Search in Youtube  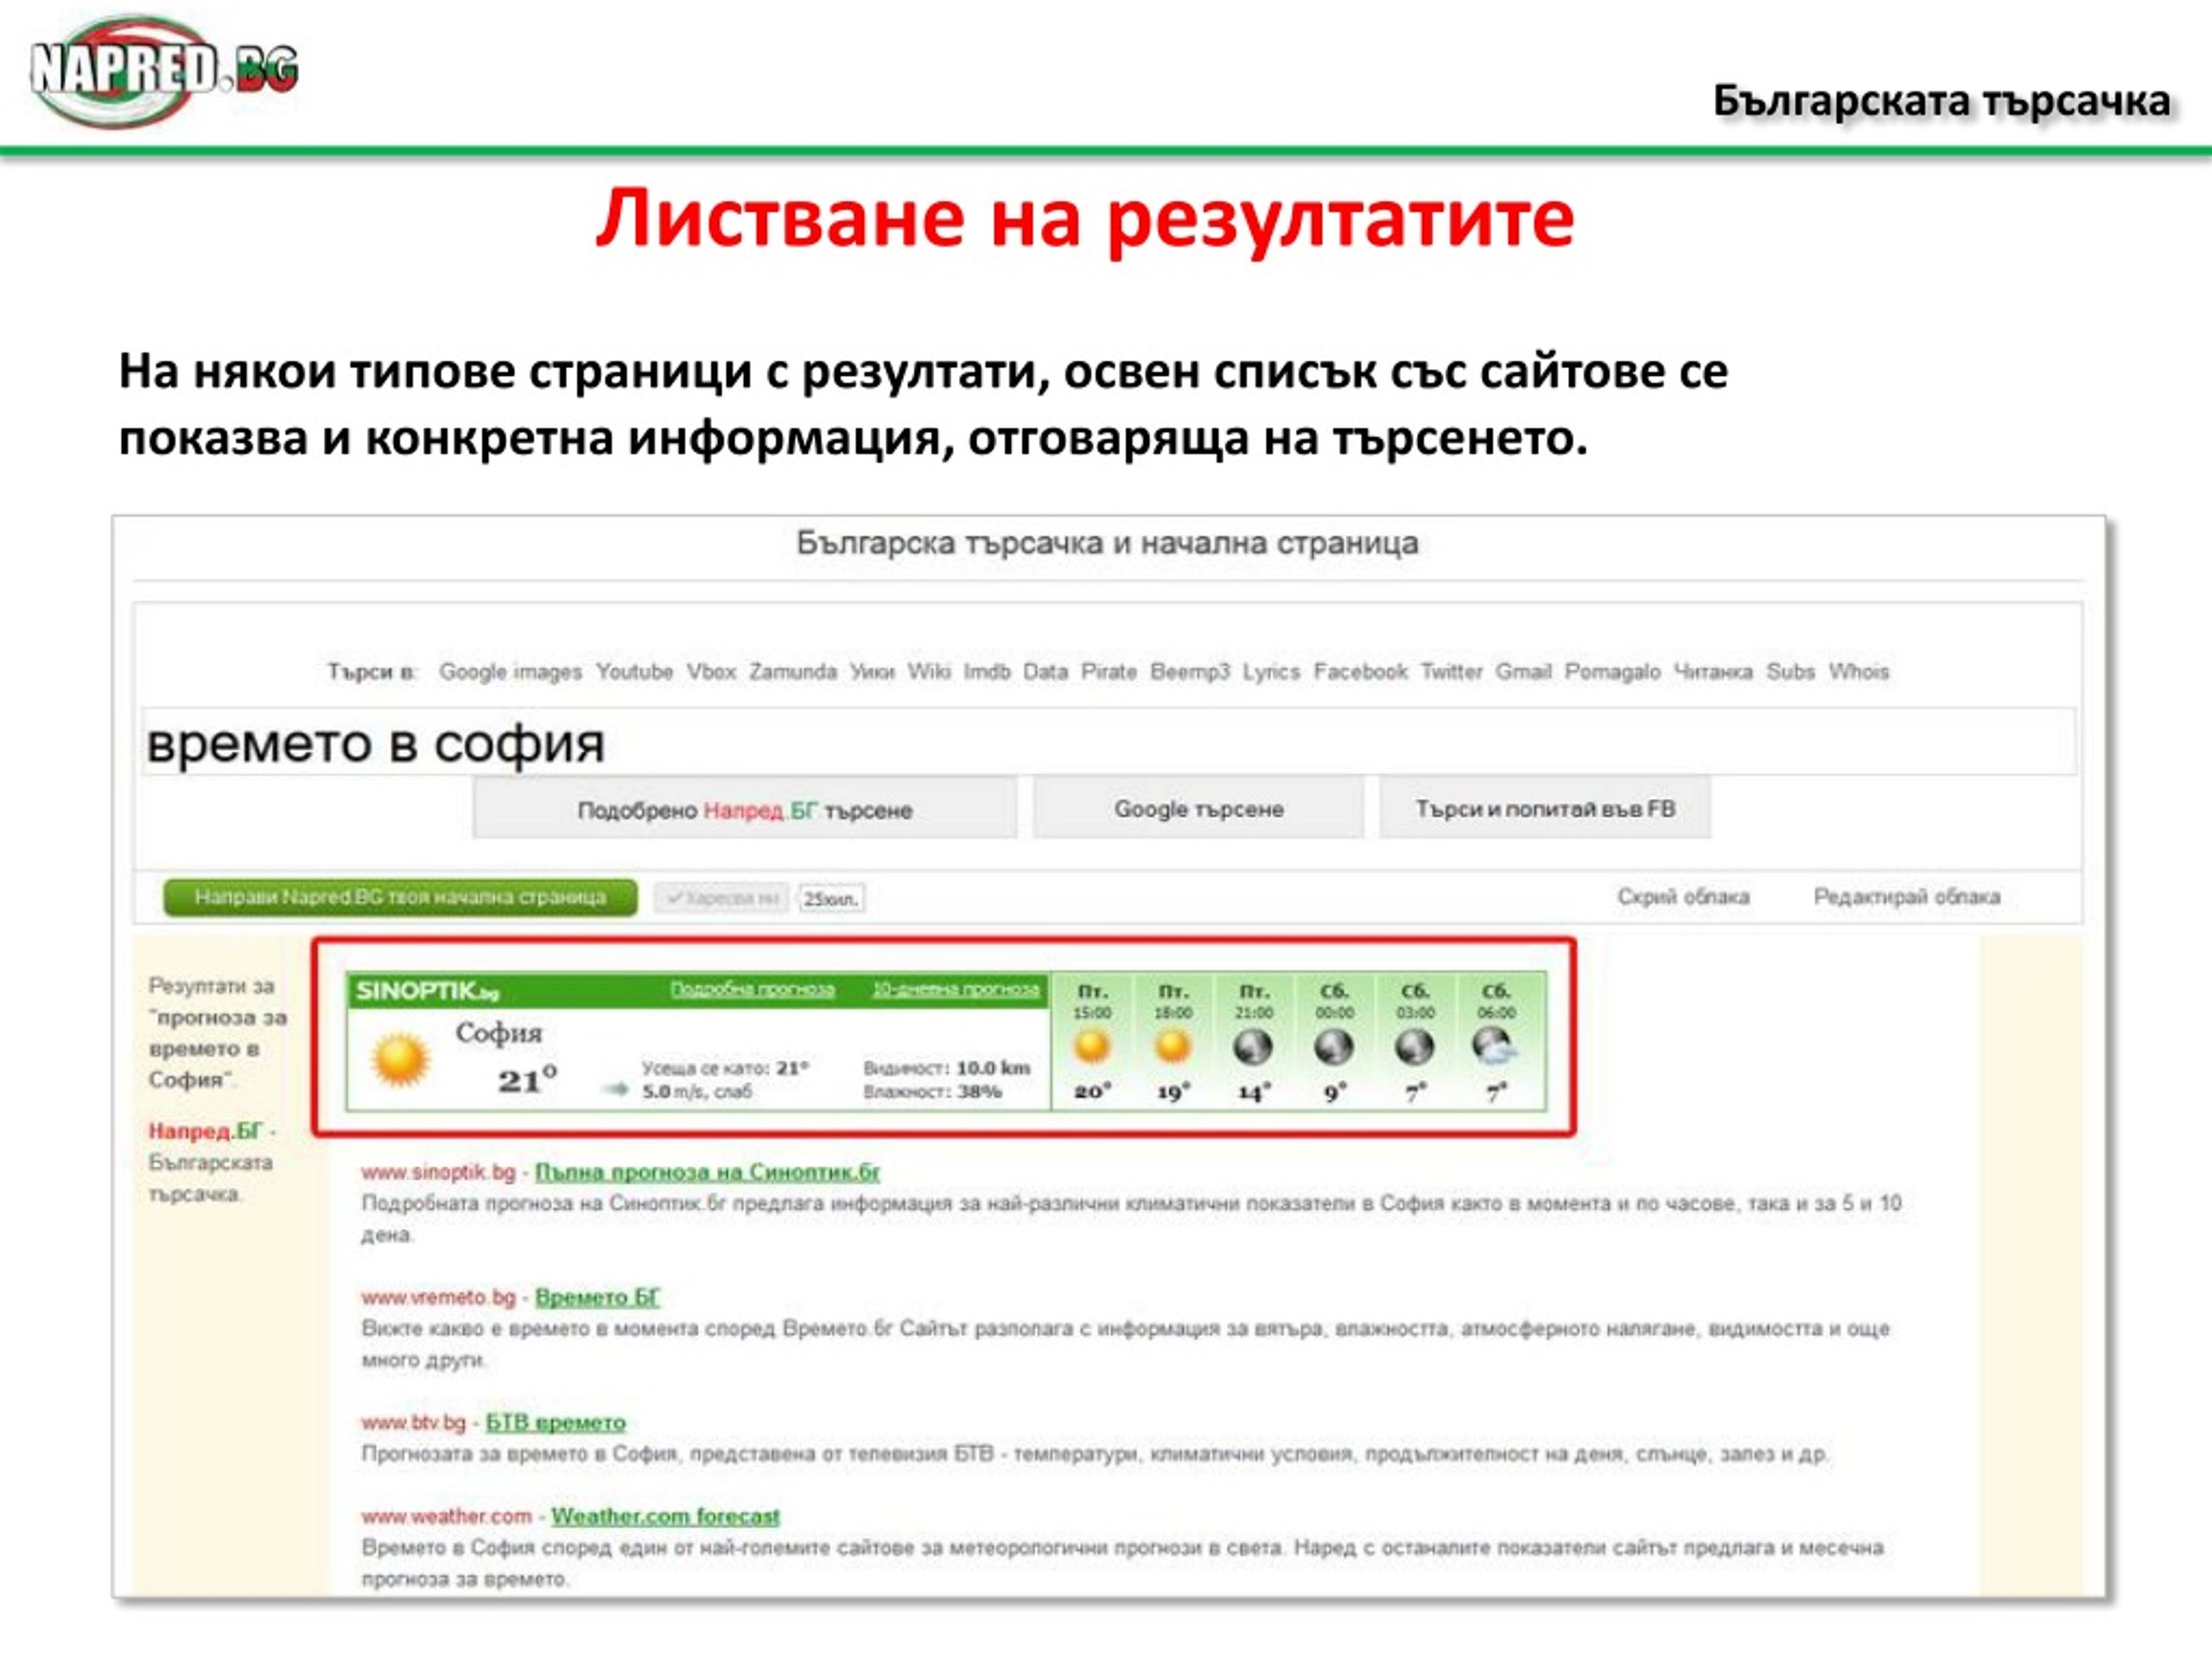[x=634, y=671]
